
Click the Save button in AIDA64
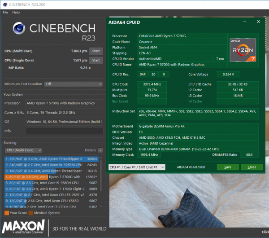pos(228,167)
